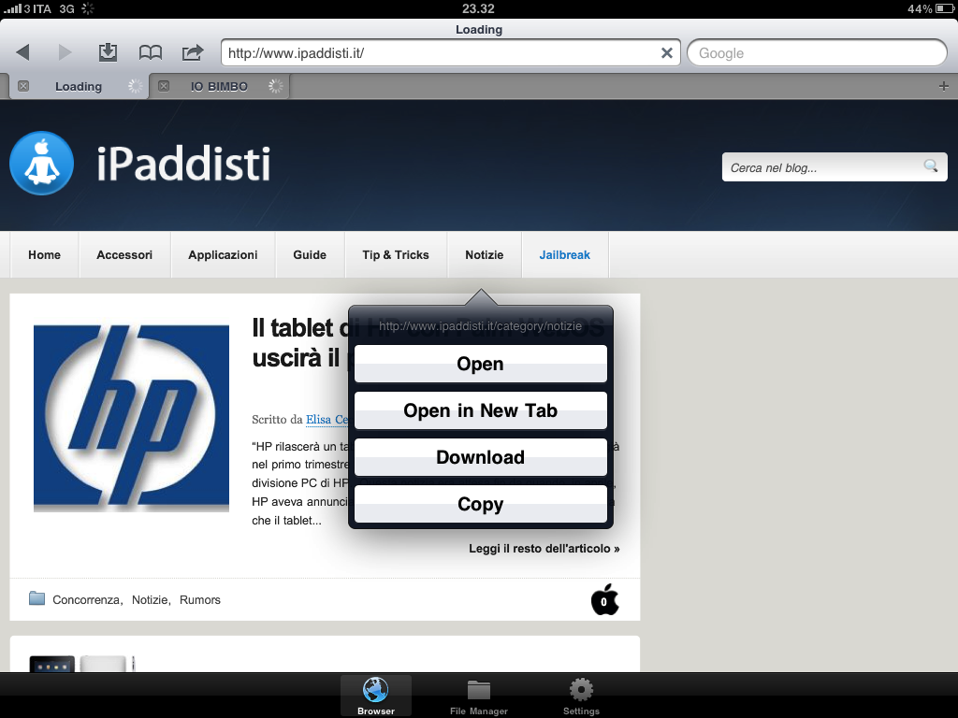Close the Loading tab
This screenshot has height=718, width=958.
[23, 86]
